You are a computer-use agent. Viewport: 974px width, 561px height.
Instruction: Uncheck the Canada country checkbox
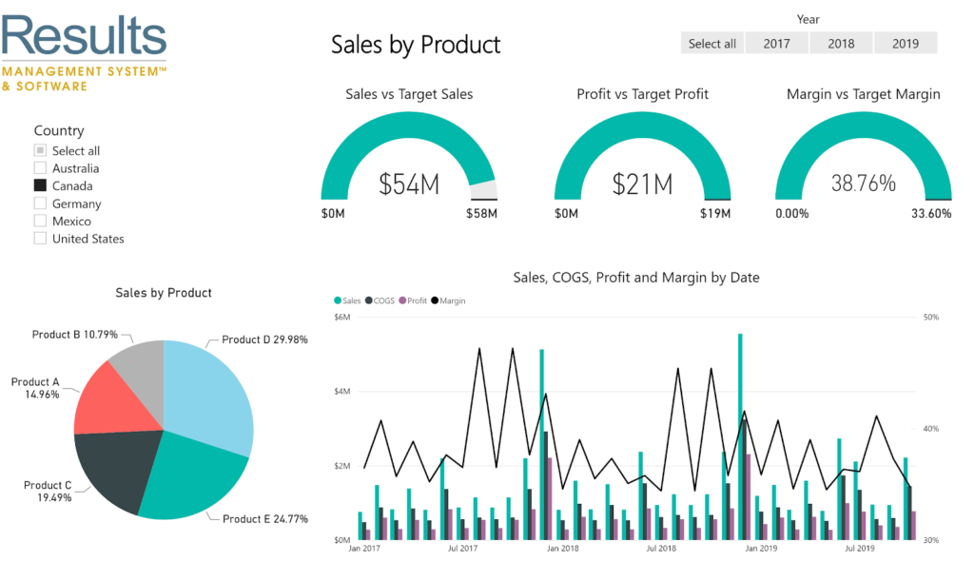pyautogui.click(x=40, y=185)
